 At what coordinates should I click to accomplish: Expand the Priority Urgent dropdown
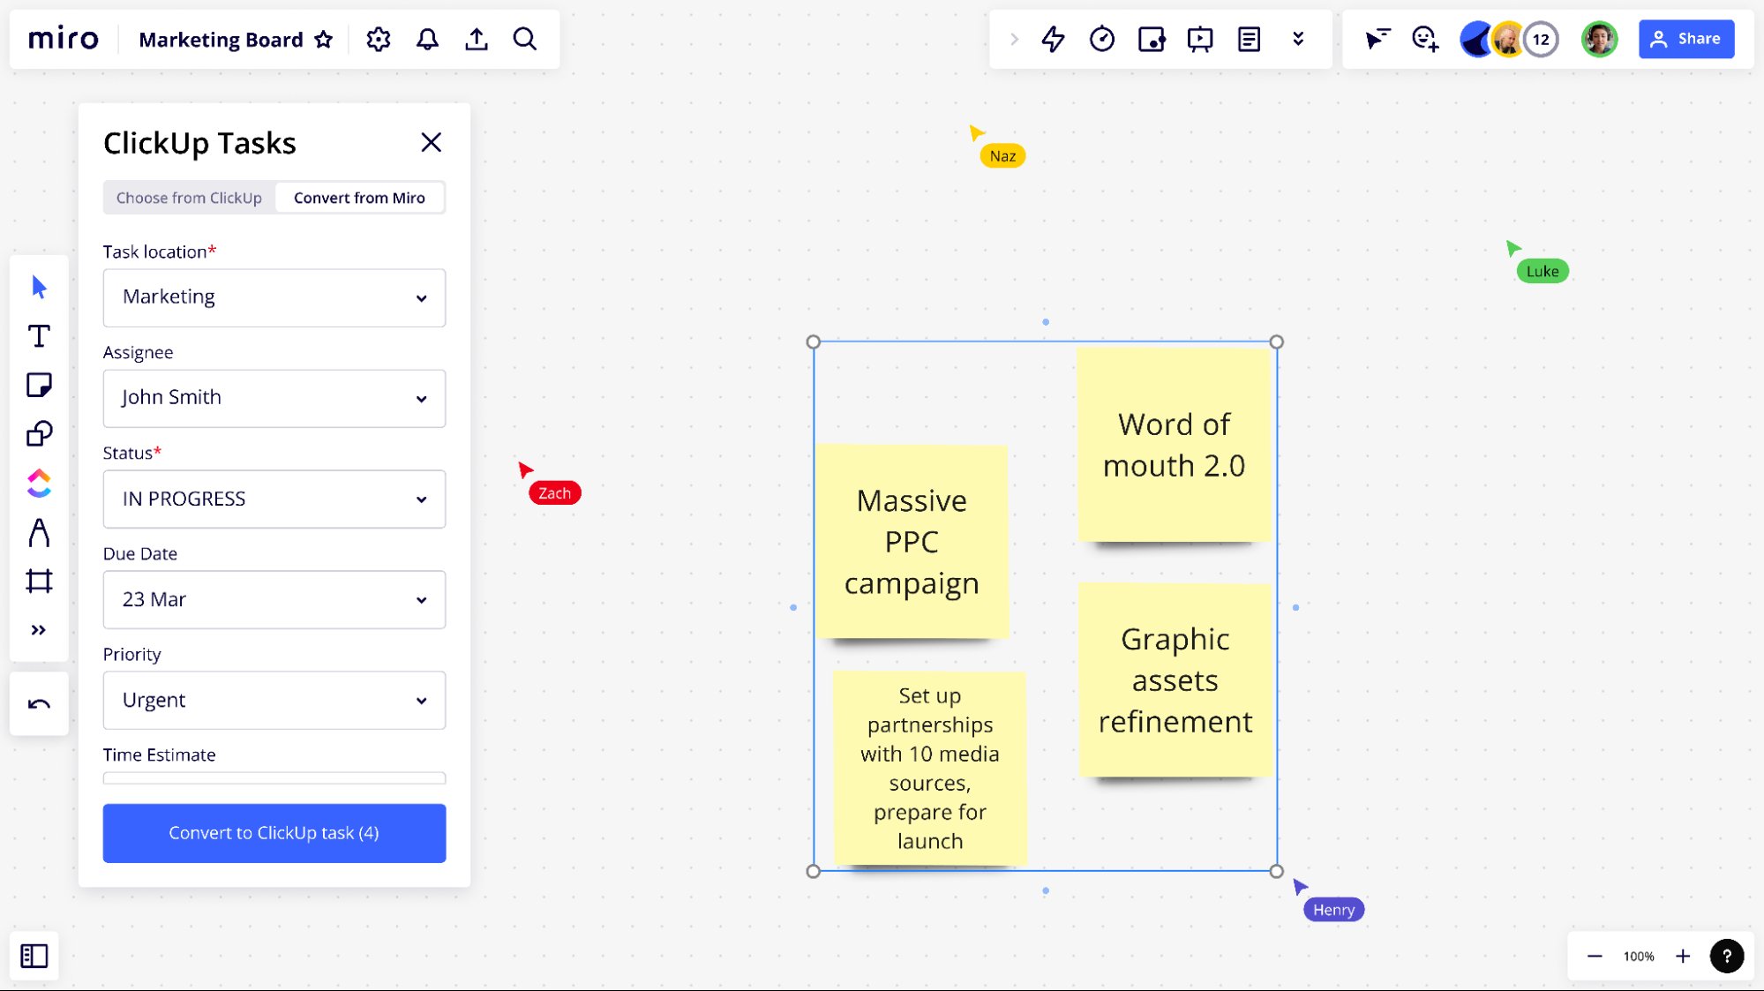click(x=274, y=701)
